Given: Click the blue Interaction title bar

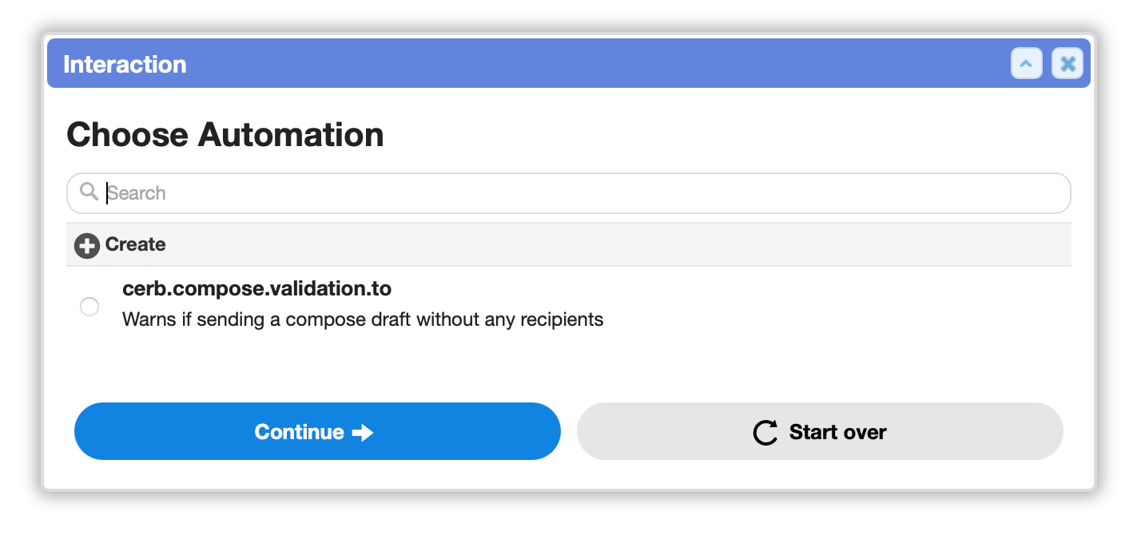Looking at the screenshot, I should coord(568,63).
